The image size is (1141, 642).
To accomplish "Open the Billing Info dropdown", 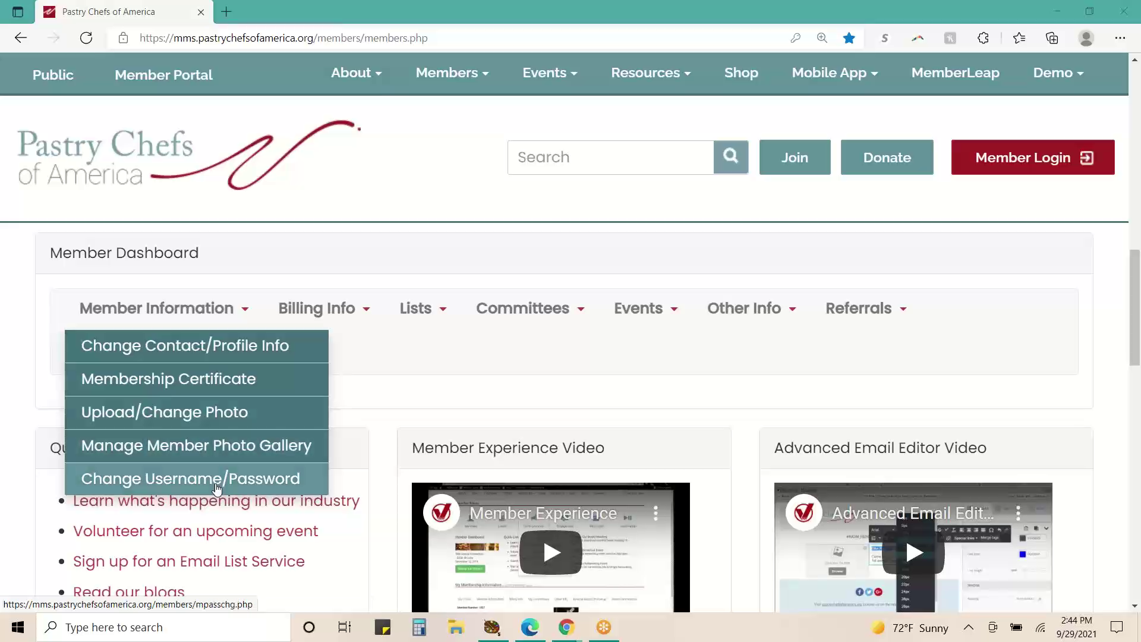I will [x=324, y=309].
